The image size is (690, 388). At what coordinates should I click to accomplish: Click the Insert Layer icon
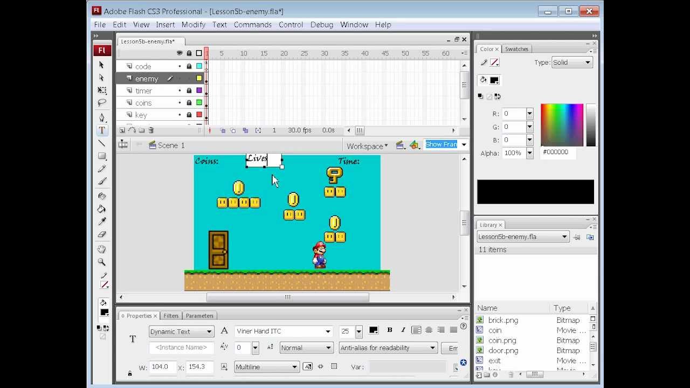tap(122, 130)
